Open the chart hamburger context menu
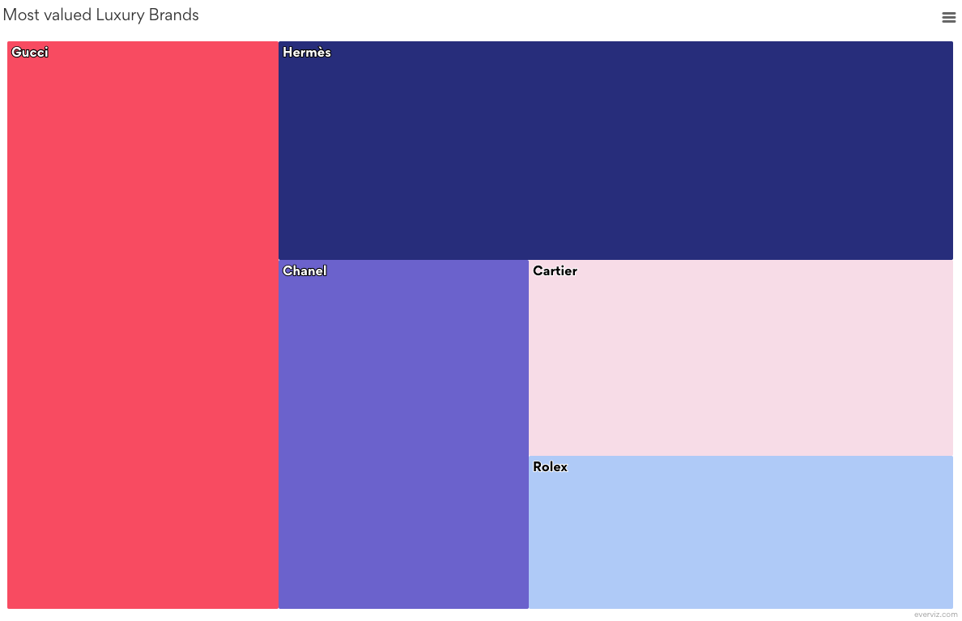This screenshot has width=962, height=621. (x=948, y=18)
